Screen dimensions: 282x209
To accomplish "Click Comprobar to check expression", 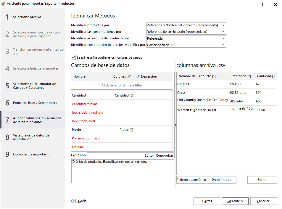I will pyautogui.click(x=165, y=156).
